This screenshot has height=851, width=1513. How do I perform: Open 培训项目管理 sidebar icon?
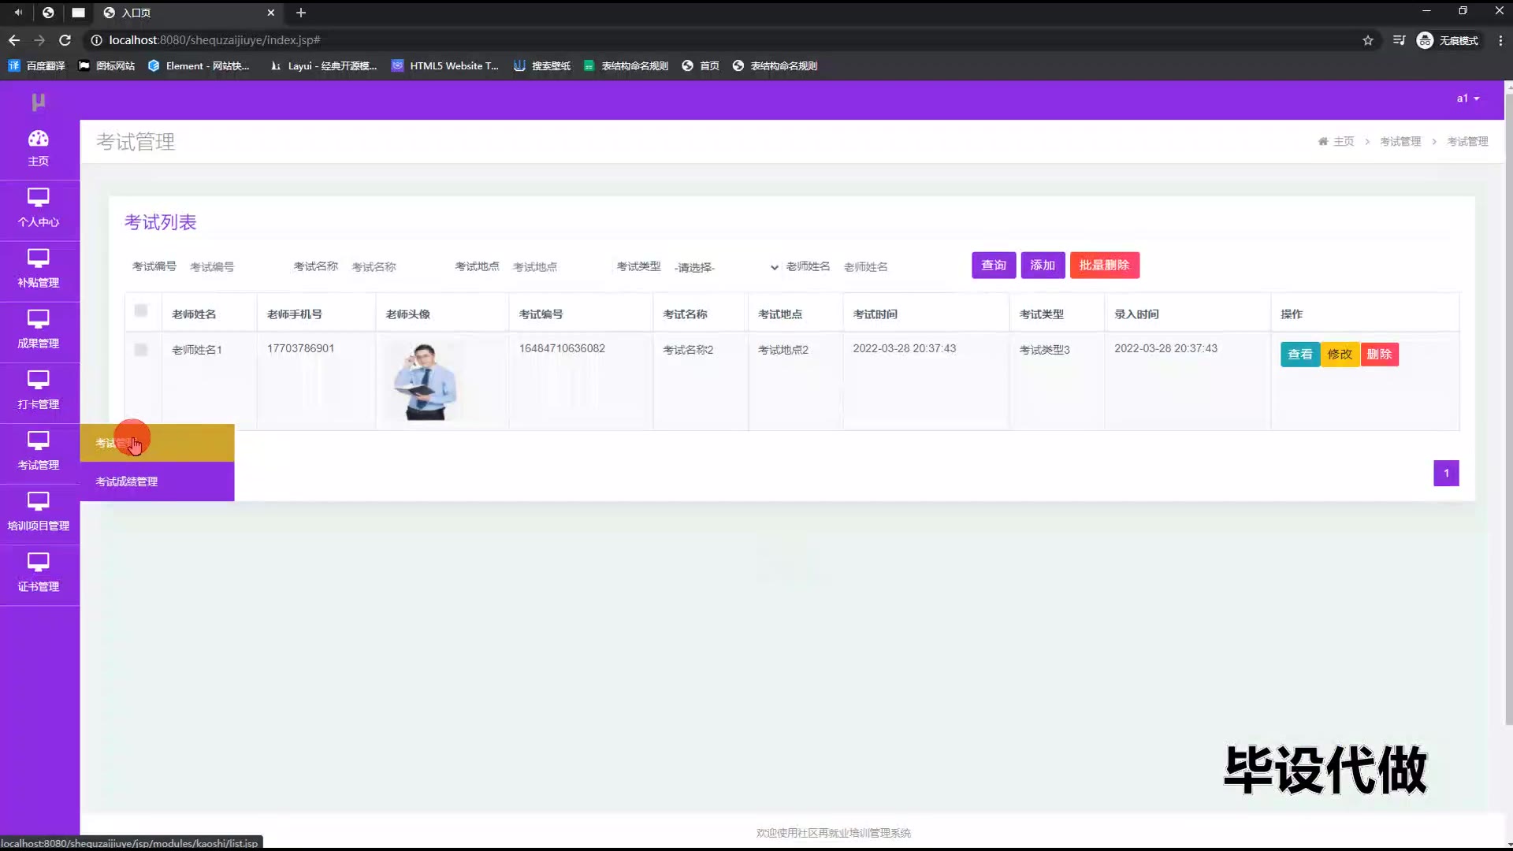(38, 501)
